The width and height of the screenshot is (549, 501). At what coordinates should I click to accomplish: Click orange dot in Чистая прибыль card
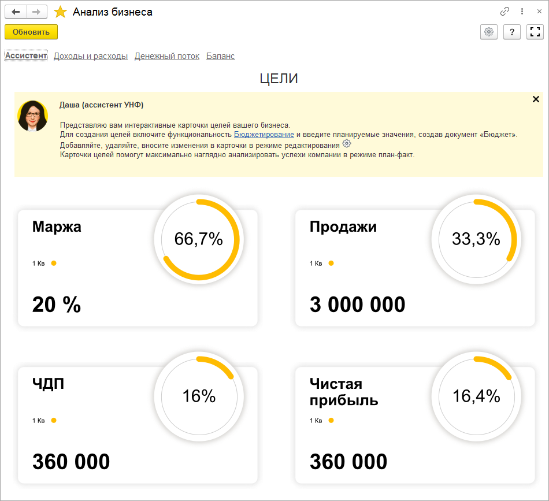click(x=331, y=421)
